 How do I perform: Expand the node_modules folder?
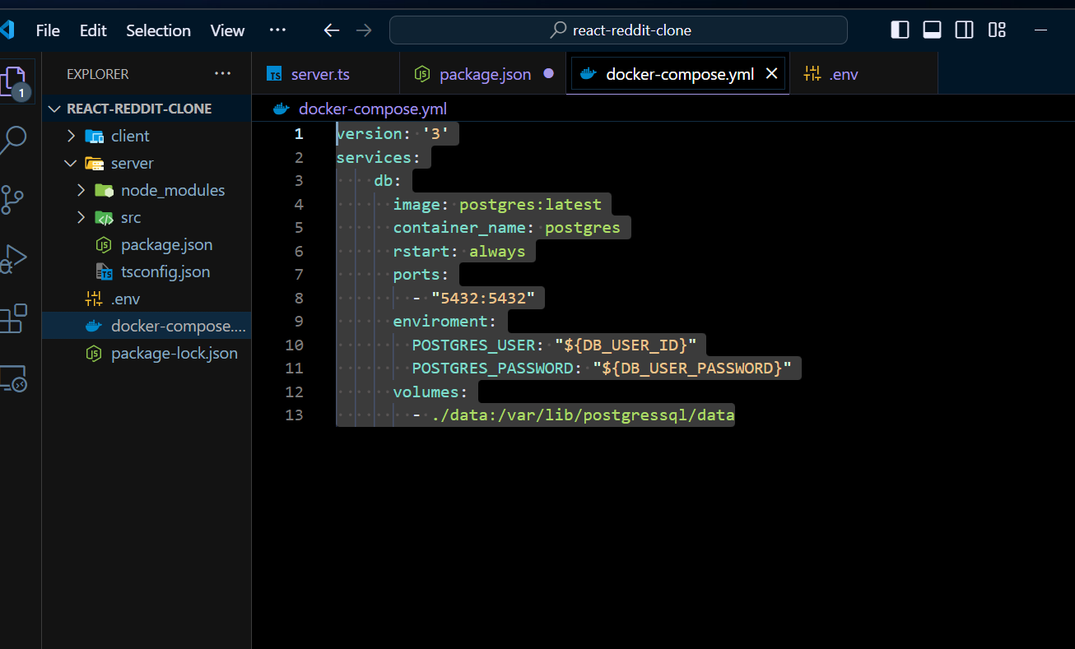[x=81, y=190]
